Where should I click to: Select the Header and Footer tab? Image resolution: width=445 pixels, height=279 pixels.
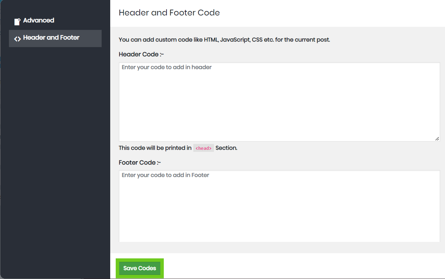tap(55, 38)
